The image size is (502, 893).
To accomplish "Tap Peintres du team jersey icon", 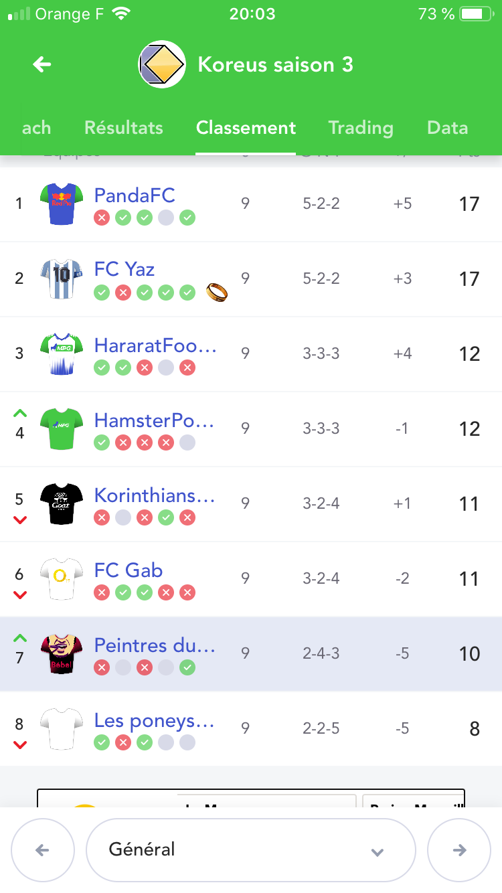I will (62, 653).
